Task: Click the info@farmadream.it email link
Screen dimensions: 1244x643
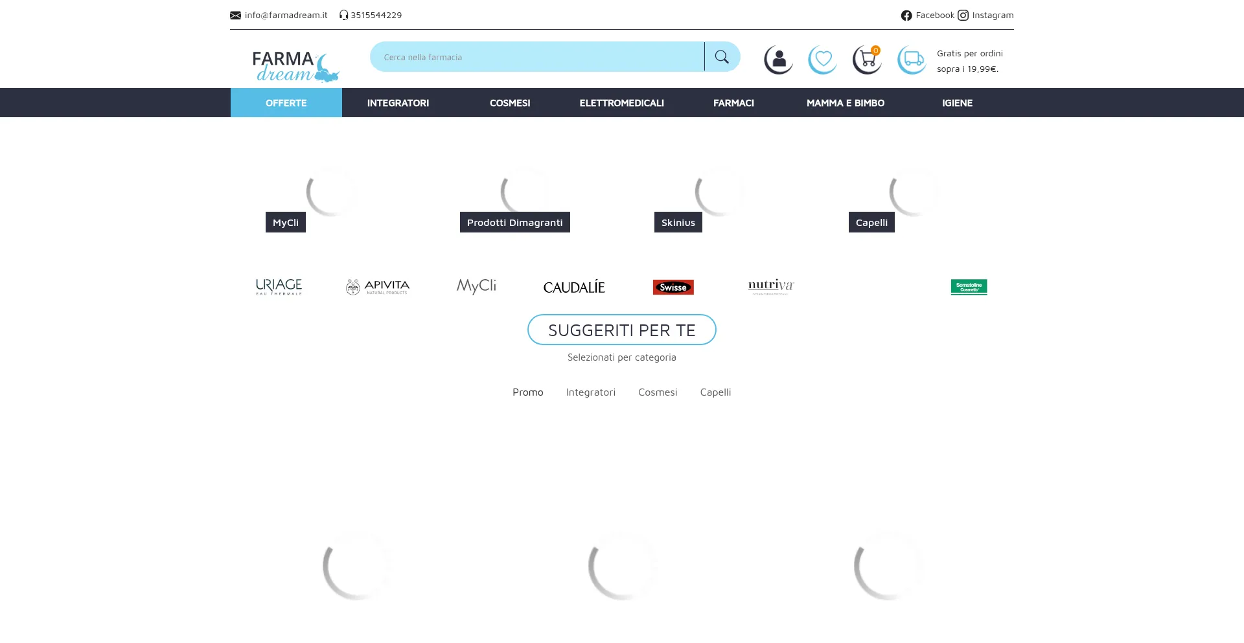Action: click(x=286, y=16)
